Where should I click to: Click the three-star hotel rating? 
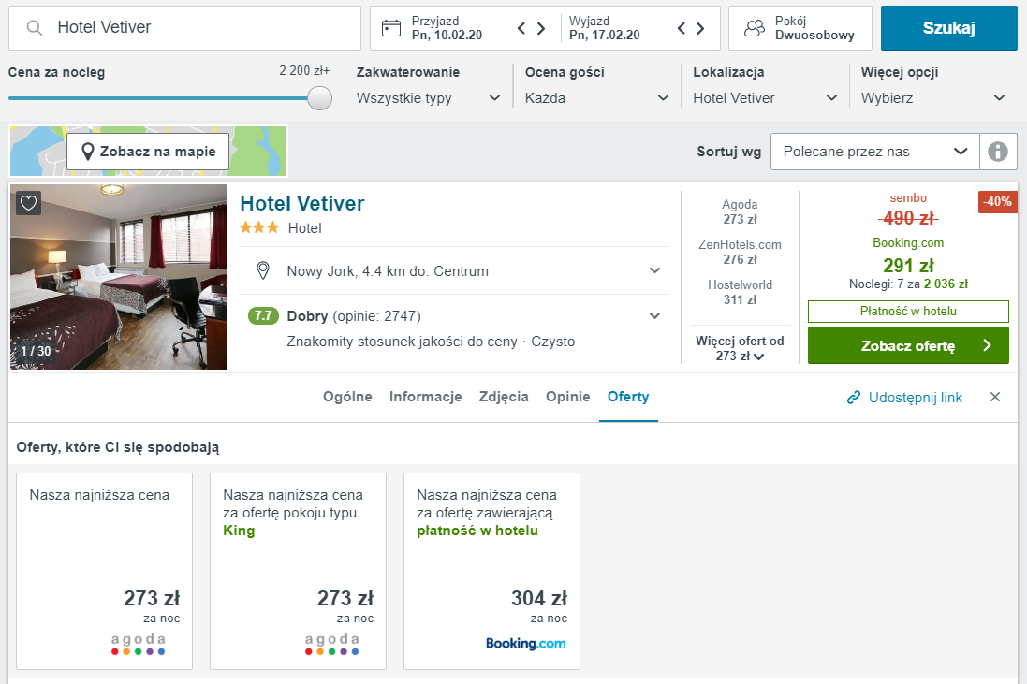pyautogui.click(x=258, y=227)
